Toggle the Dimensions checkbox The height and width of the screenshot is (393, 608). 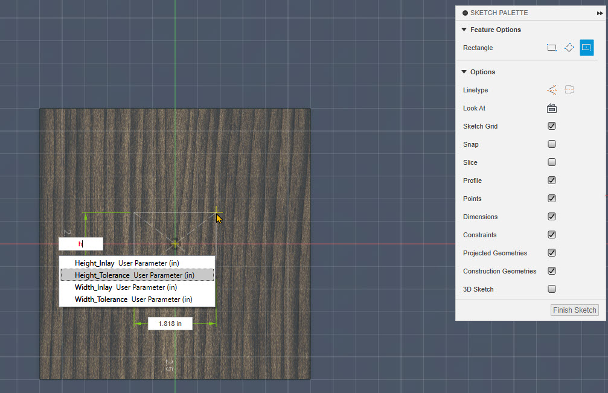click(x=552, y=216)
